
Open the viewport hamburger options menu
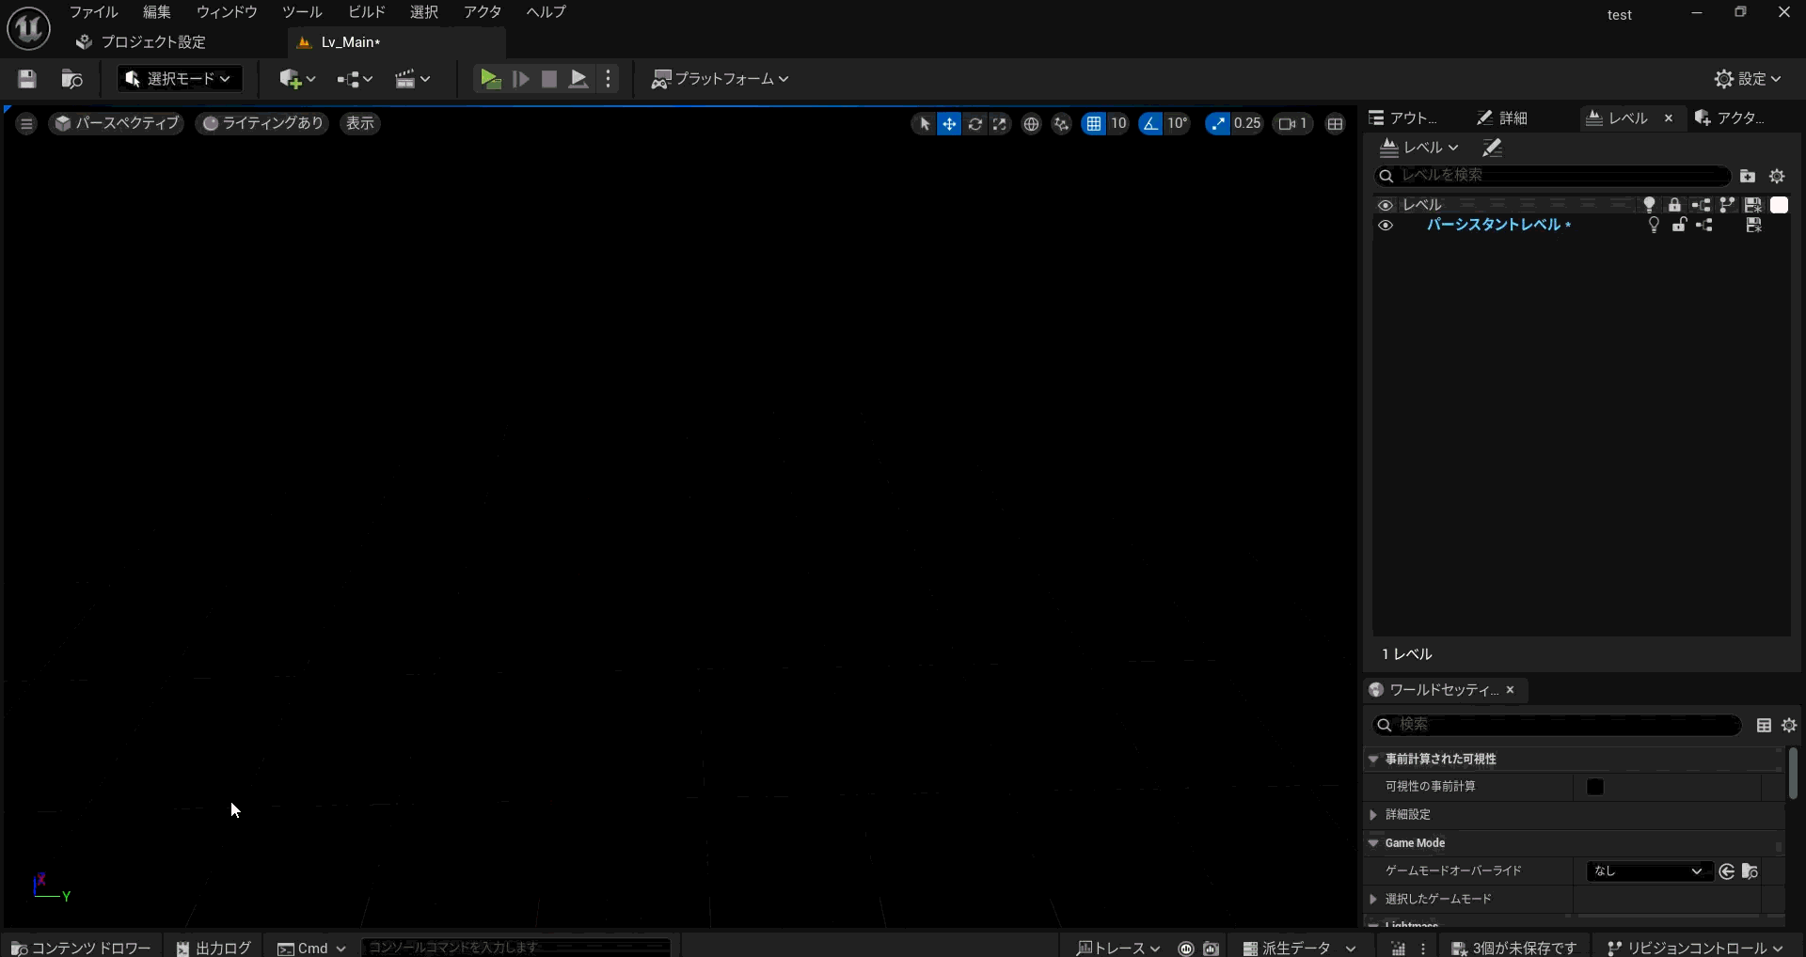point(26,123)
